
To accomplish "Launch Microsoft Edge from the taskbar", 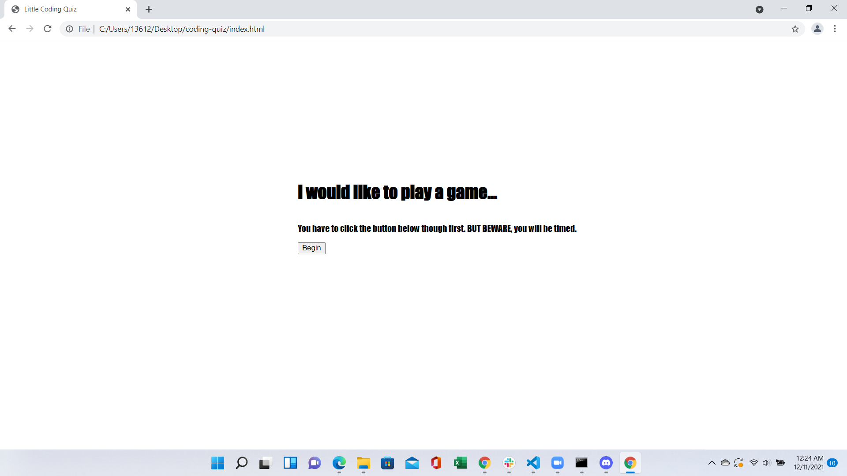I will click(339, 463).
